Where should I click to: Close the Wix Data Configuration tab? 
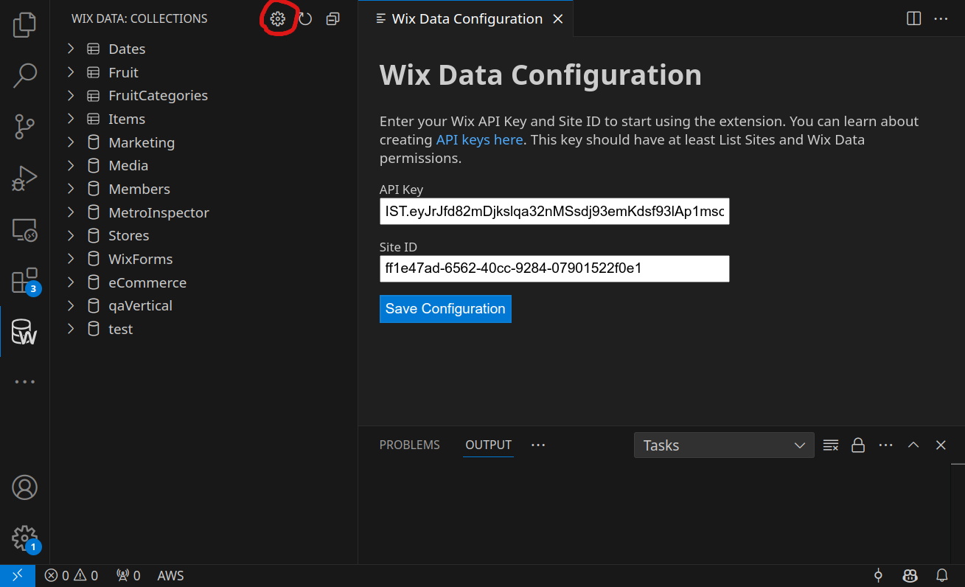coord(558,19)
